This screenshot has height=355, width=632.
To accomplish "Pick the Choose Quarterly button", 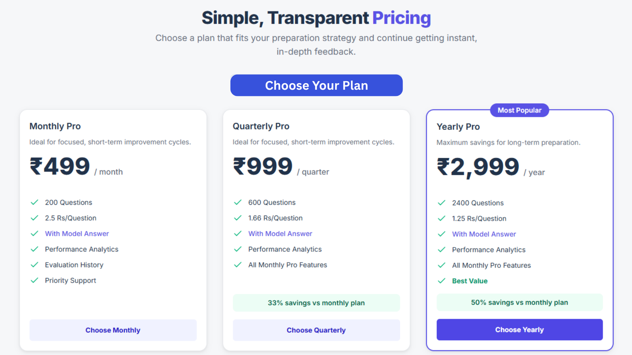I will pyautogui.click(x=316, y=330).
